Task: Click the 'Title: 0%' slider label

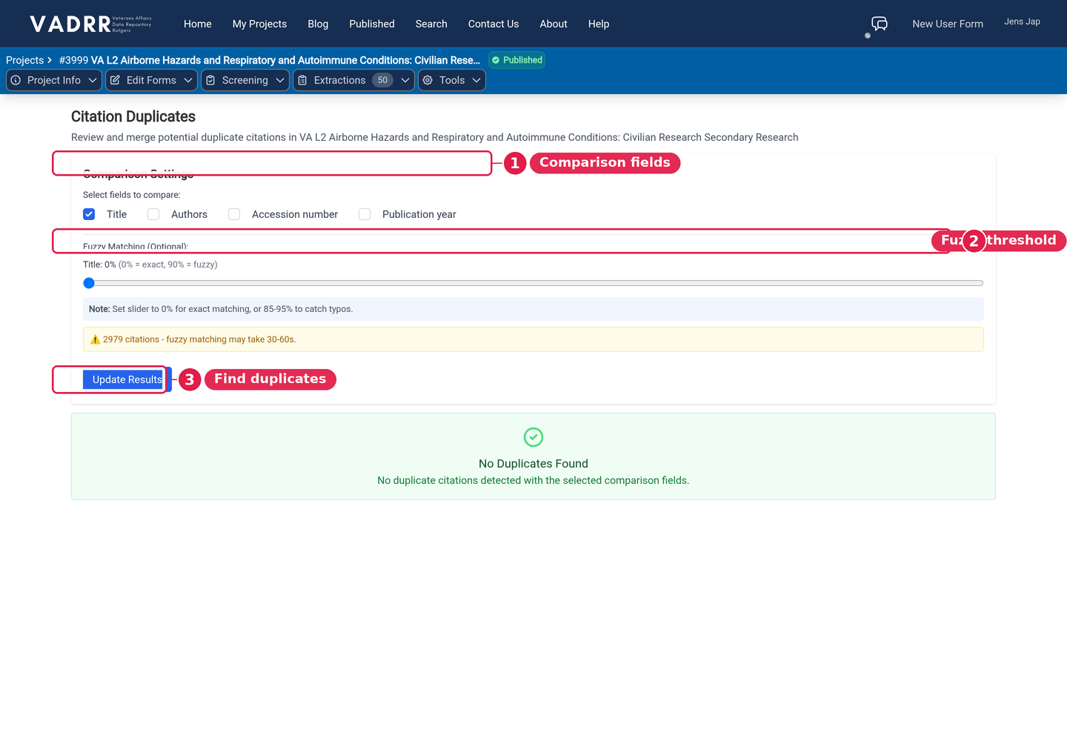Action: click(150, 265)
